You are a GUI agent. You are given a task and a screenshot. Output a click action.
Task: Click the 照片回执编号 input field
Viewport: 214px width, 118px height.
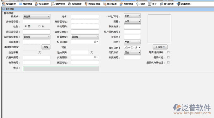(132, 32)
